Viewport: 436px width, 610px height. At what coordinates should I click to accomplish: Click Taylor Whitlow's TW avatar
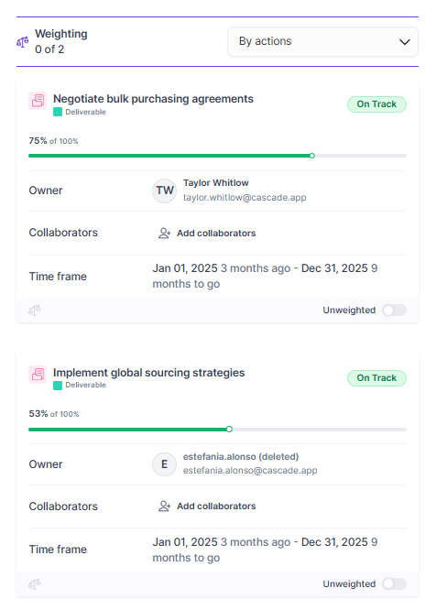pos(165,191)
